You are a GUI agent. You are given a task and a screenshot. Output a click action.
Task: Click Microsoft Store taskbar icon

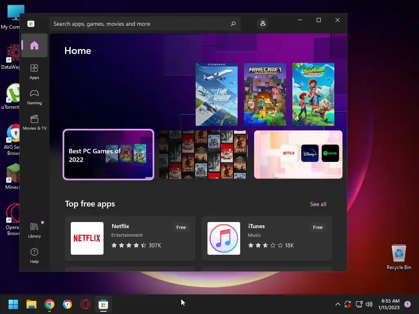point(104,304)
